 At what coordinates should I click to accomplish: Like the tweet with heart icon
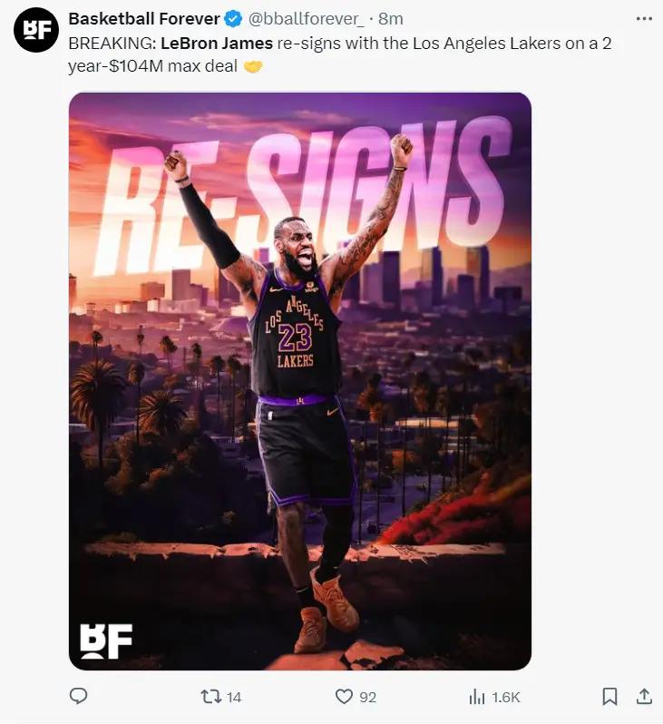coord(344,696)
